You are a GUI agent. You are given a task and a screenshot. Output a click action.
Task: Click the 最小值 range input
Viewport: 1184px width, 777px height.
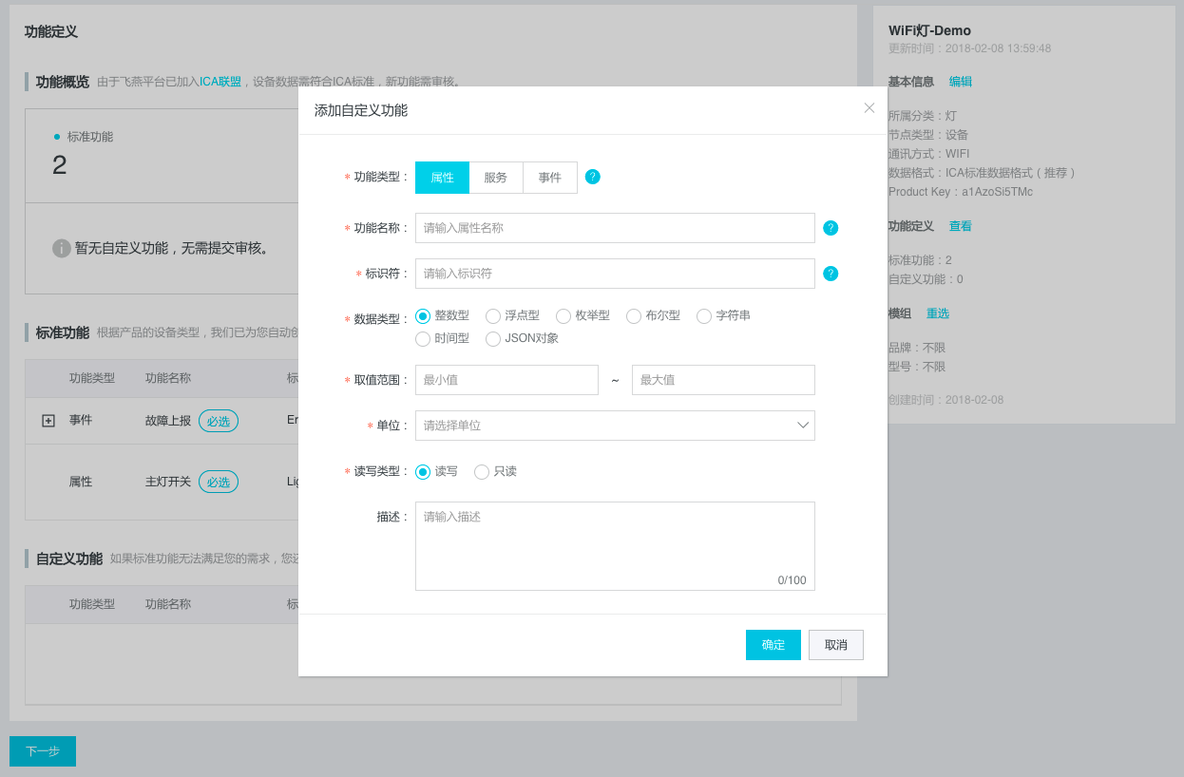pos(506,380)
